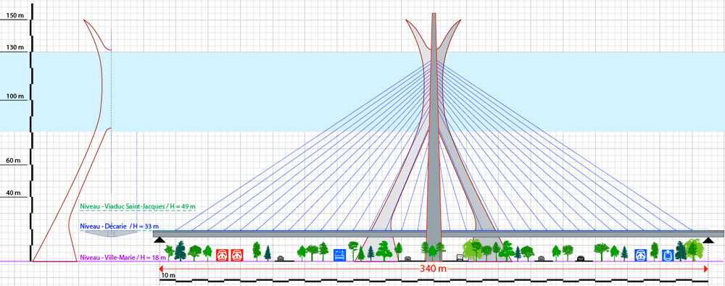Click the black support triangle at left deck end
The height and width of the screenshot is (286, 725).
coord(159,240)
